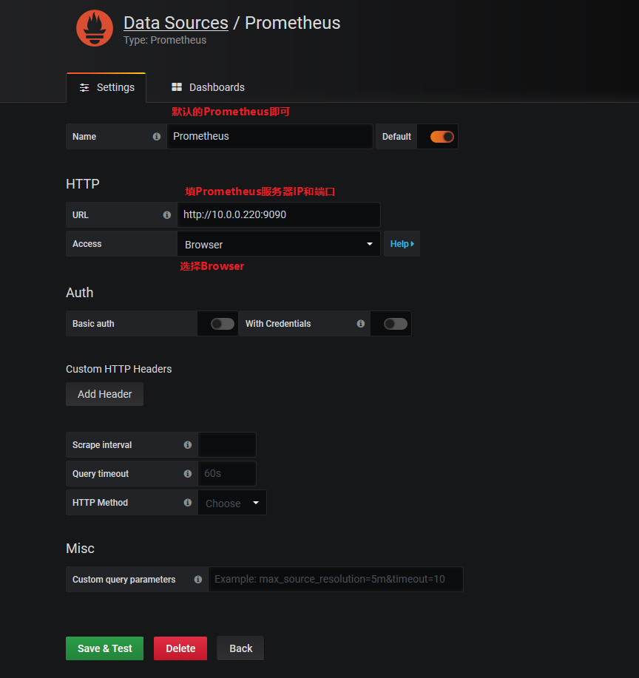Viewport: 639px width, 678px height.
Task: Open the Data Sources breadcrumb link
Action: (x=176, y=23)
